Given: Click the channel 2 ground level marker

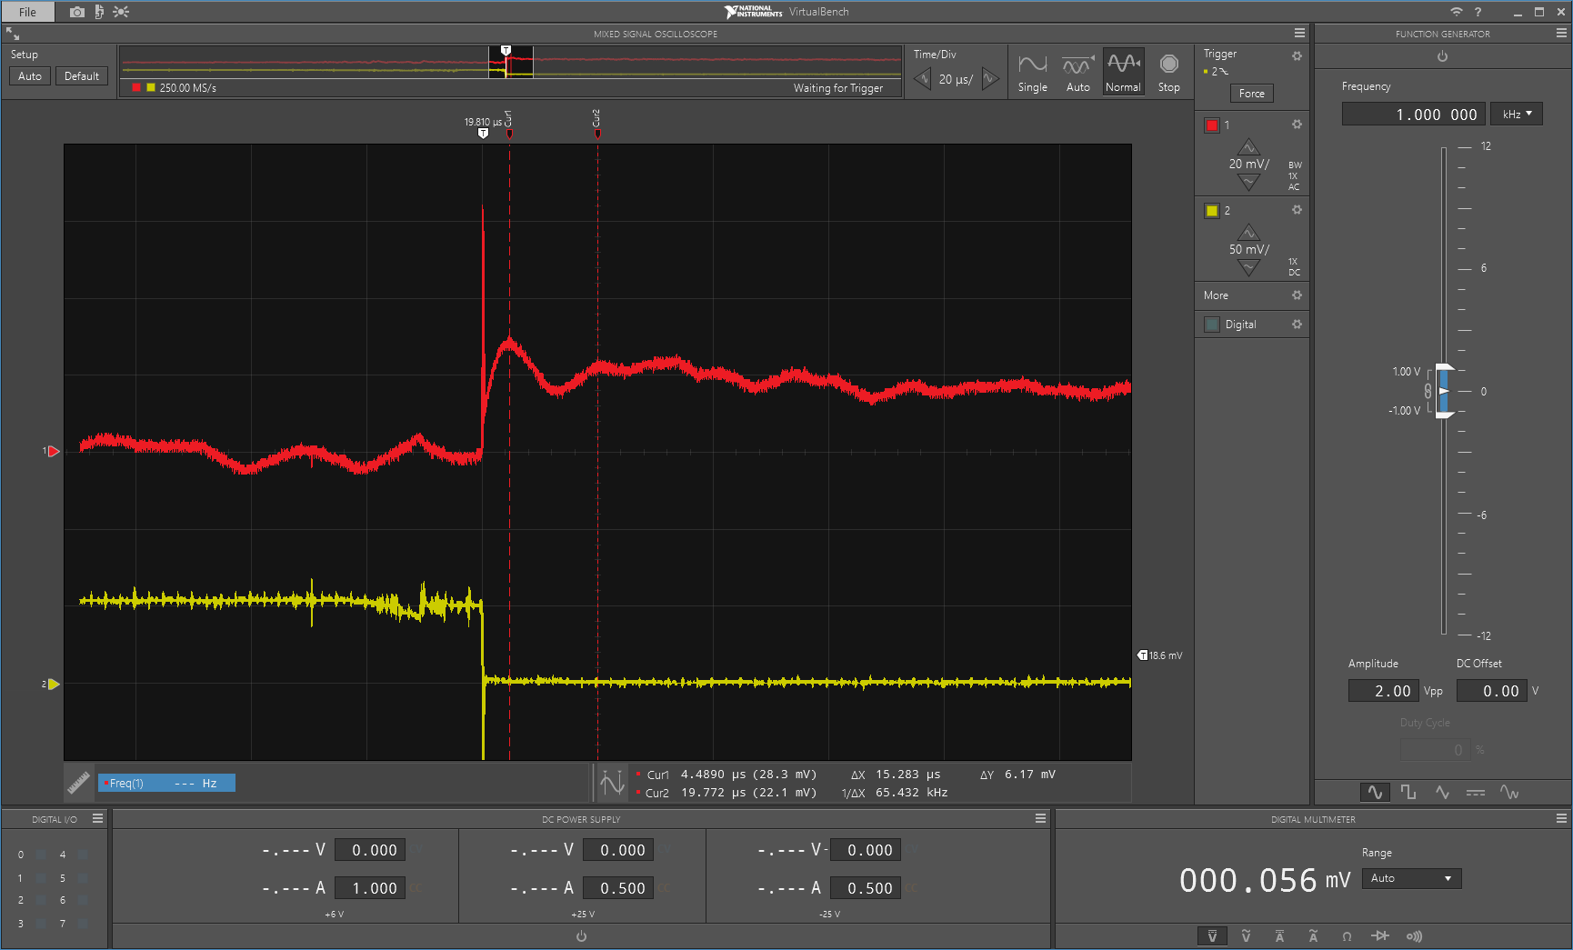Looking at the screenshot, I should 52,684.
